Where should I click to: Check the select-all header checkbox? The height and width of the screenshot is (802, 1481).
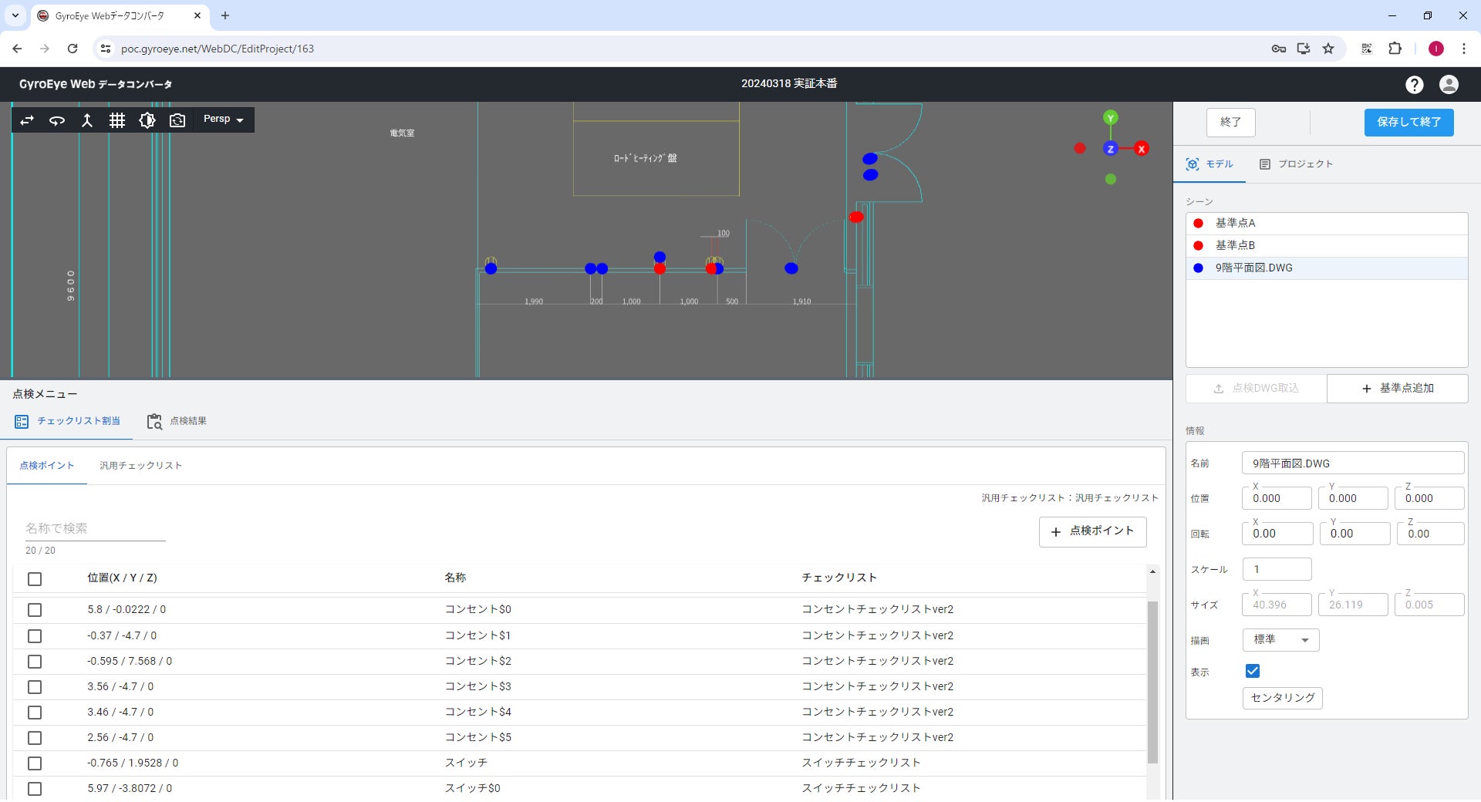point(35,579)
